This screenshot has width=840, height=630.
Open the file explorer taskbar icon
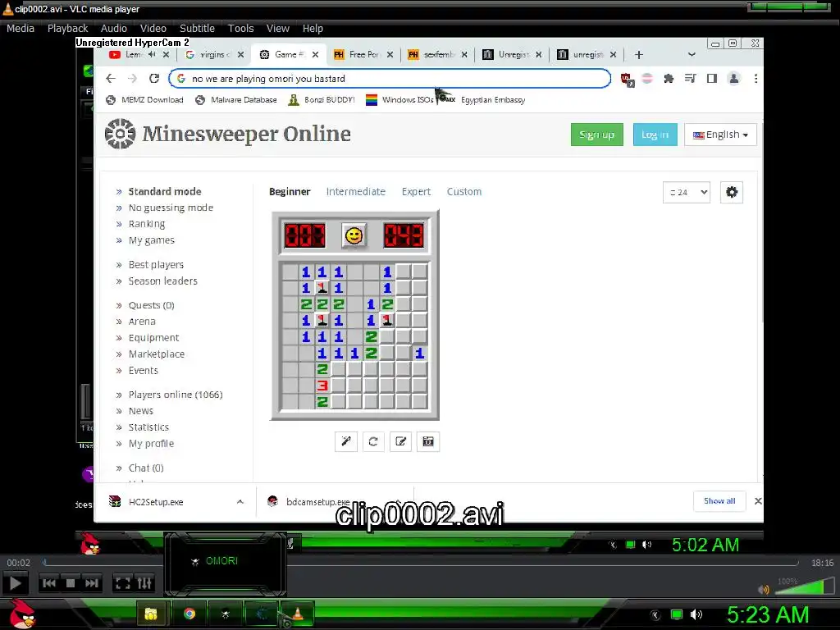[x=151, y=614]
